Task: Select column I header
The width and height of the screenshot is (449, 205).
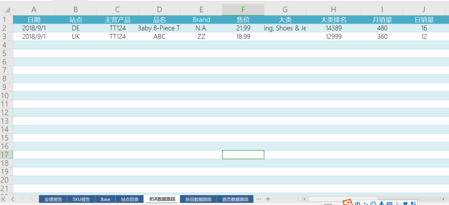Action: click(382, 10)
